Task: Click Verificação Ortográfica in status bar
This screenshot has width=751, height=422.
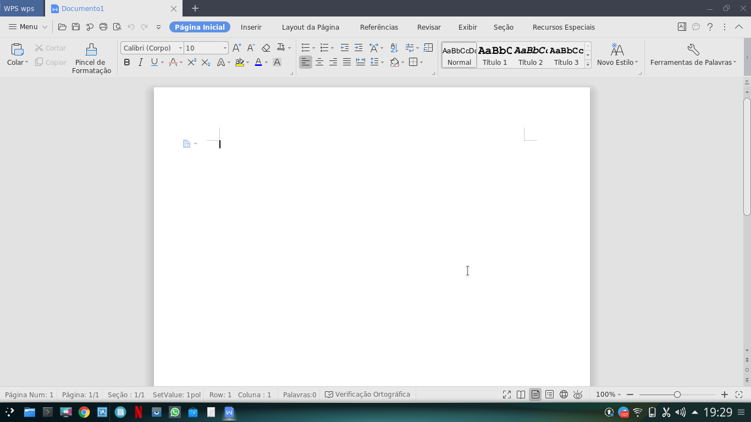Action: click(367, 395)
